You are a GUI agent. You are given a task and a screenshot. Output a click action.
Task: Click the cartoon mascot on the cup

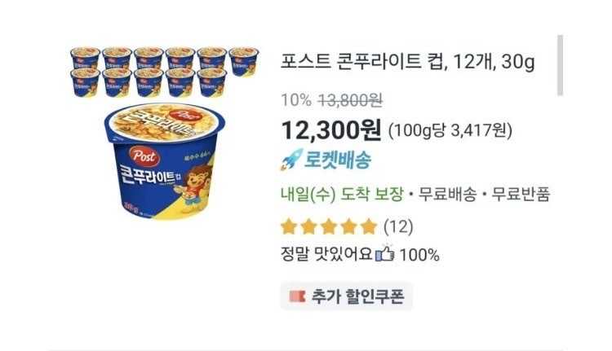point(195,186)
